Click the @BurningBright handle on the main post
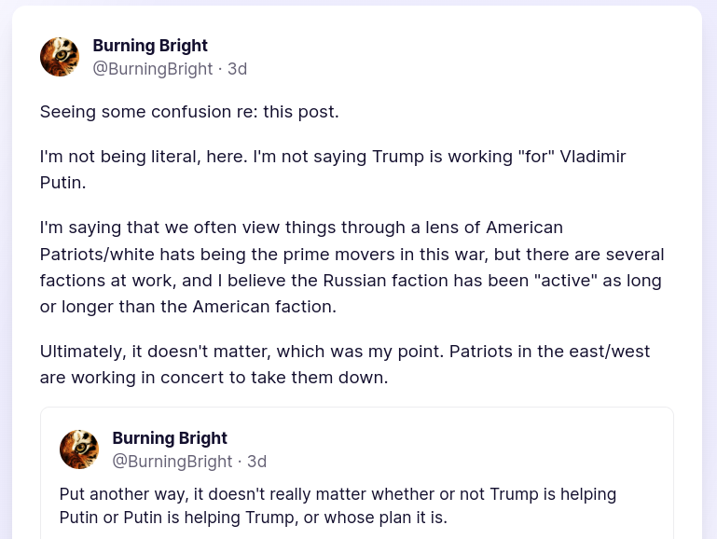The image size is (717, 539). (153, 69)
